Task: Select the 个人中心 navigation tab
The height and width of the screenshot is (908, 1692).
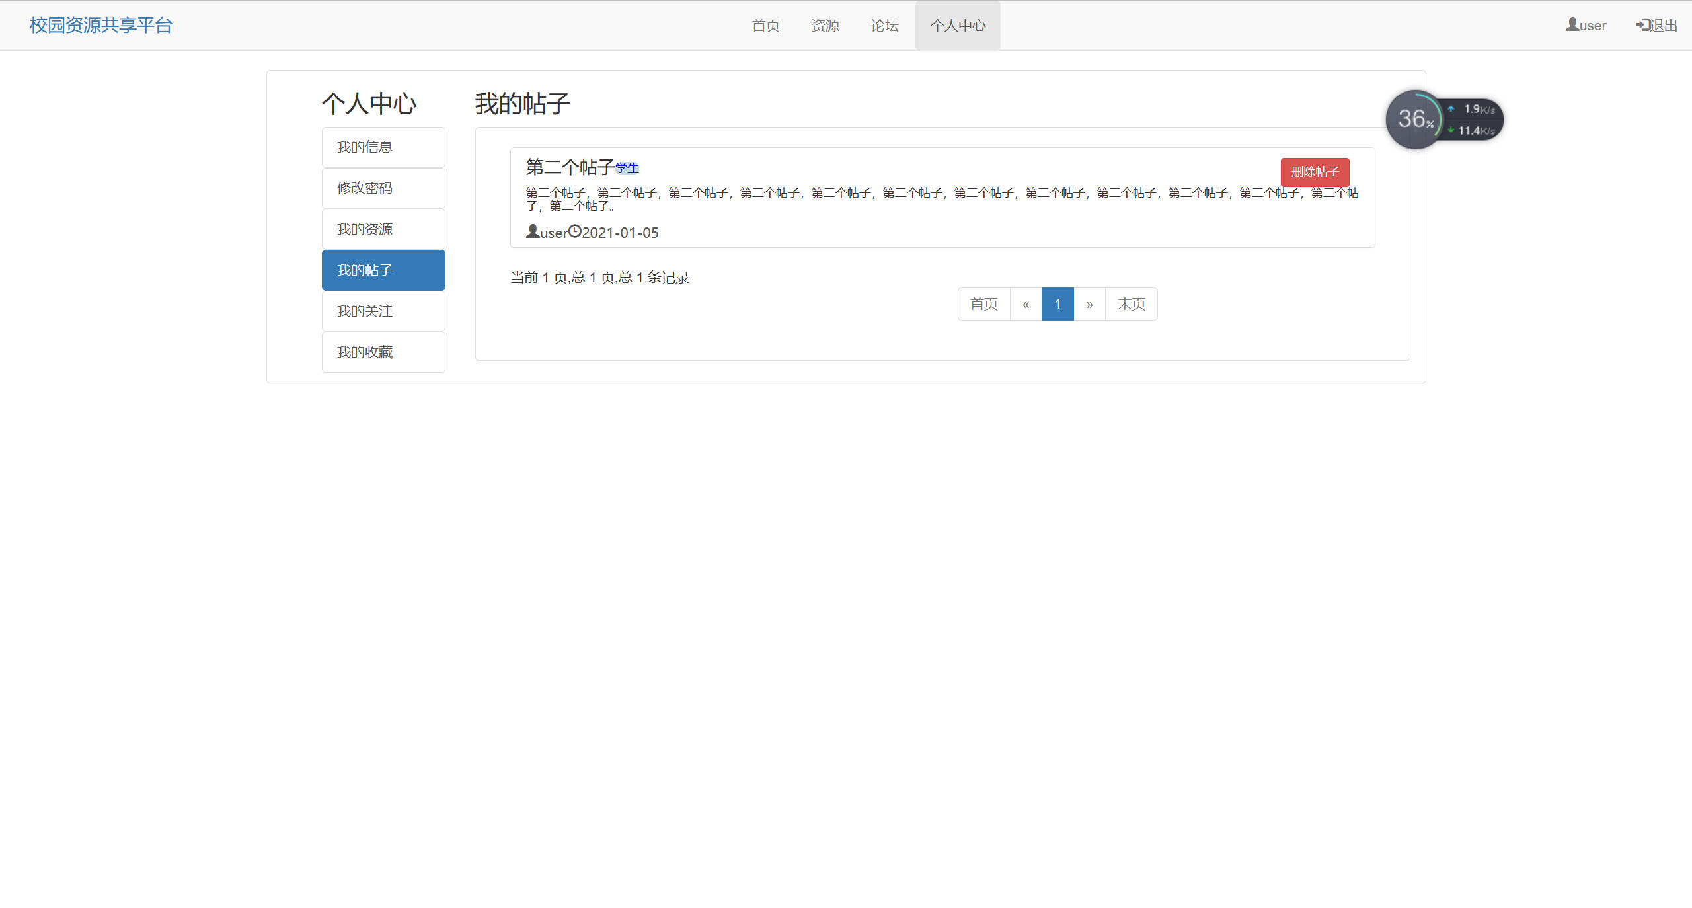Action: (x=958, y=25)
